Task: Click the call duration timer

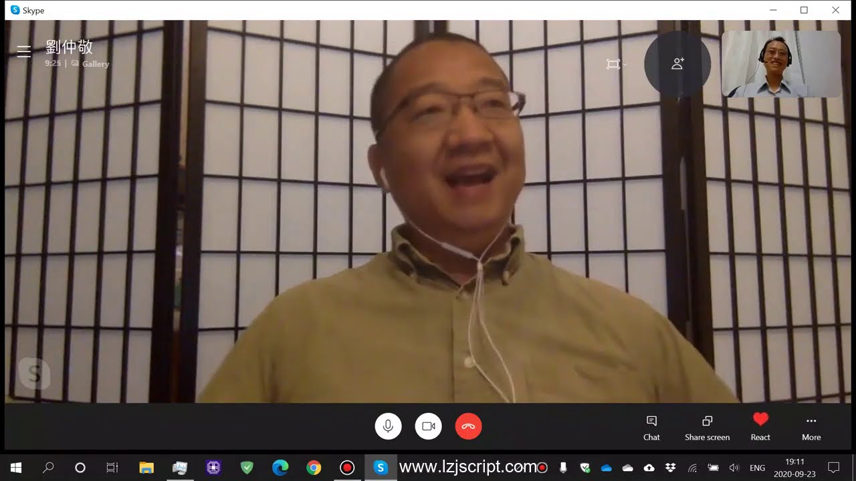Action: (53, 63)
